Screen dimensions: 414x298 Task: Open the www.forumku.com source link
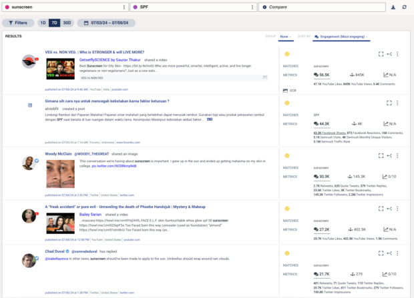(x=128, y=143)
